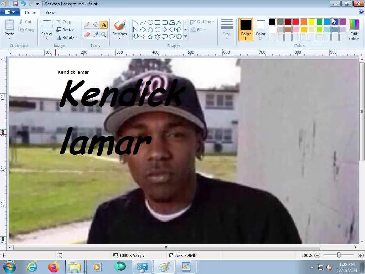Pick the yellow color swatch
The height and width of the screenshot is (274, 365).
click(x=312, y=22)
